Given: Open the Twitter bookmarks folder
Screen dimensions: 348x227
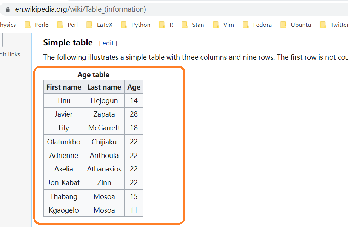Looking at the screenshot, I should coord(334,25).
